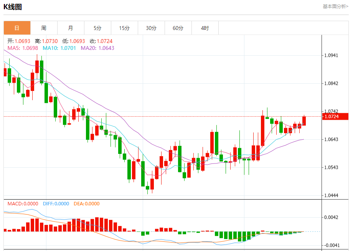
Task: Open the 15分 interval tab
Action: tap(124, 28)
